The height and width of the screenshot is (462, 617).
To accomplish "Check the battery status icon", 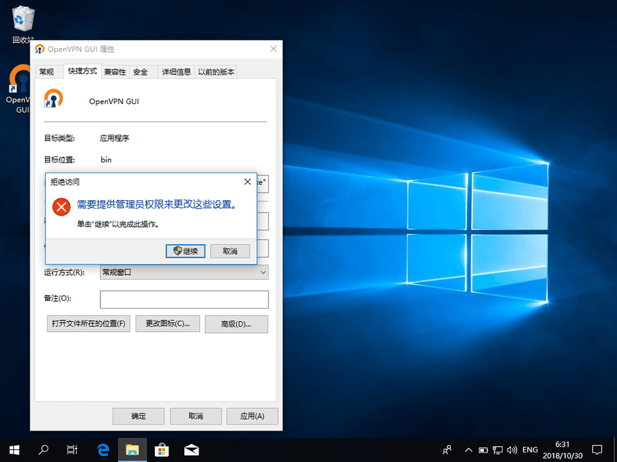I will click(483, 450).
